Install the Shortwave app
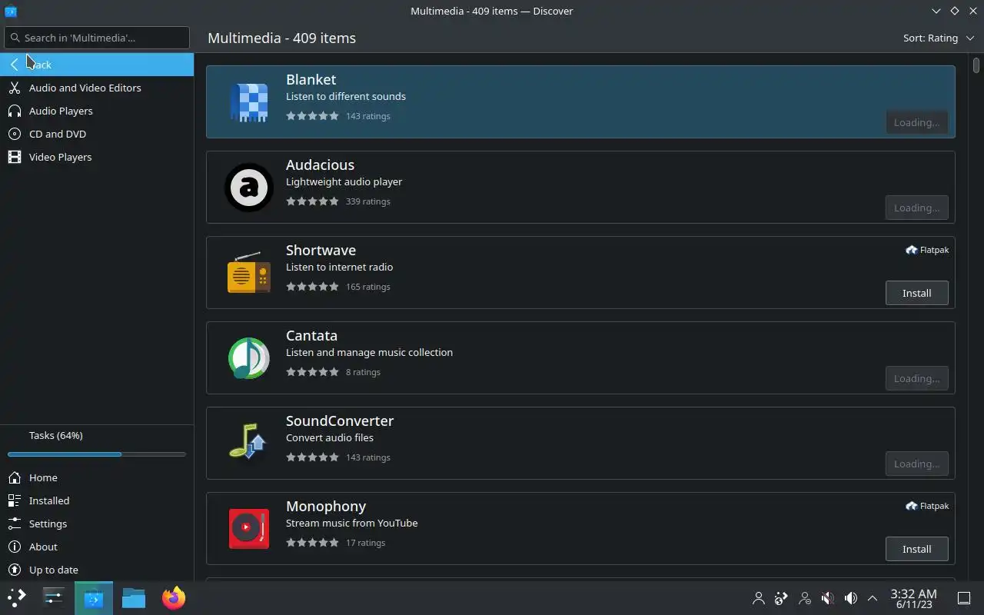 916,293
